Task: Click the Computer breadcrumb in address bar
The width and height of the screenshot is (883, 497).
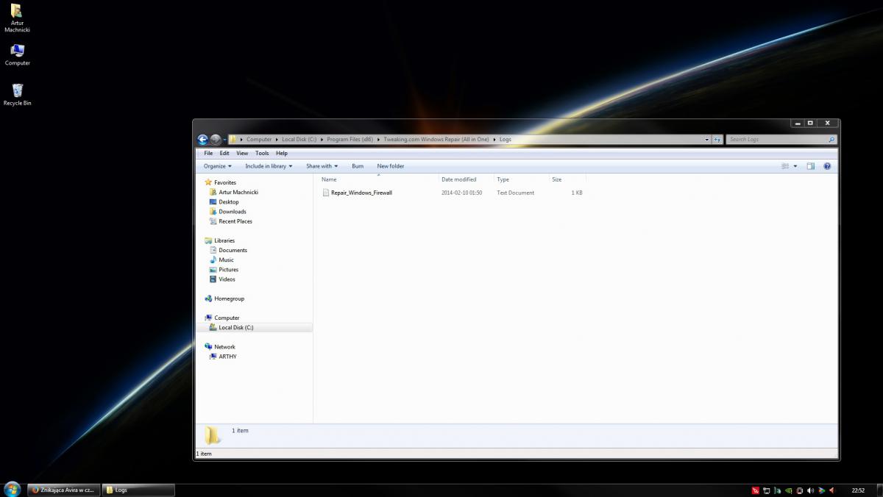Action: [x=259, y=139]
